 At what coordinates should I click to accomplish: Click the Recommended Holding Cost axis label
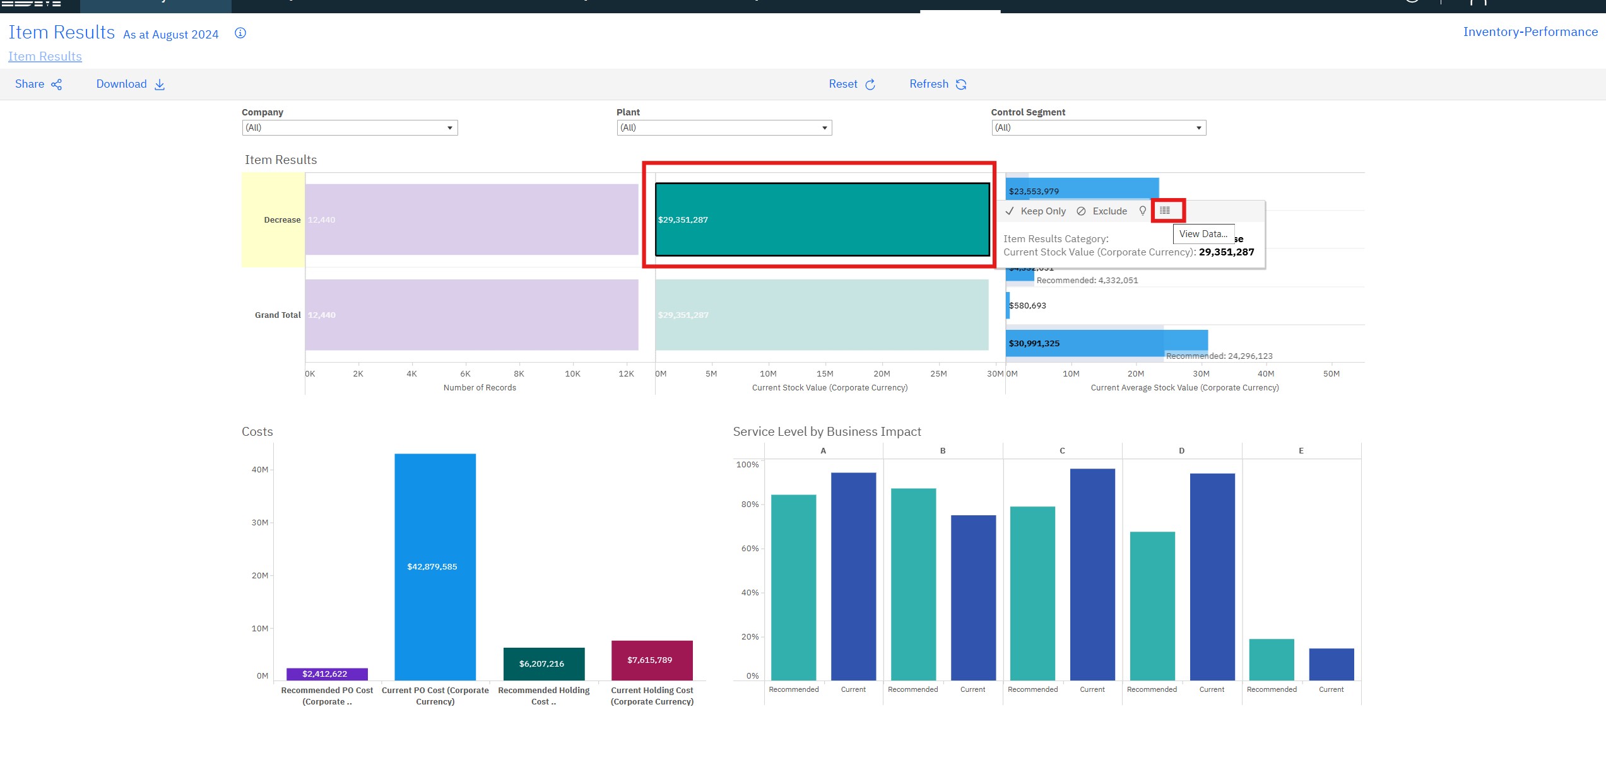[544, 696]
